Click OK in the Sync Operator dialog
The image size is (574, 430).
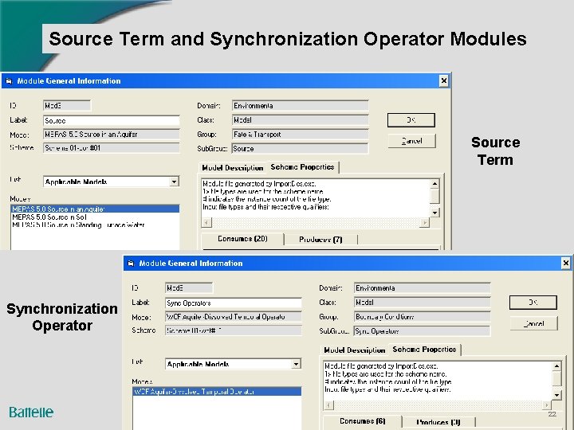533,303
